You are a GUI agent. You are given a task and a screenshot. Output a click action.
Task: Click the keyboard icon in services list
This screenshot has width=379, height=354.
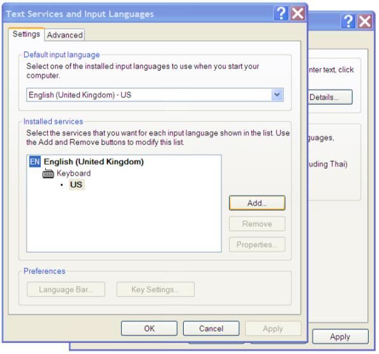[48, 173]
